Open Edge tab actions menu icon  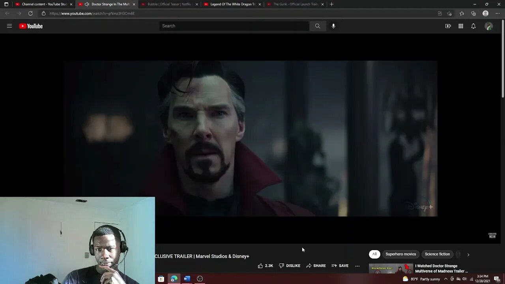[6, 4]
